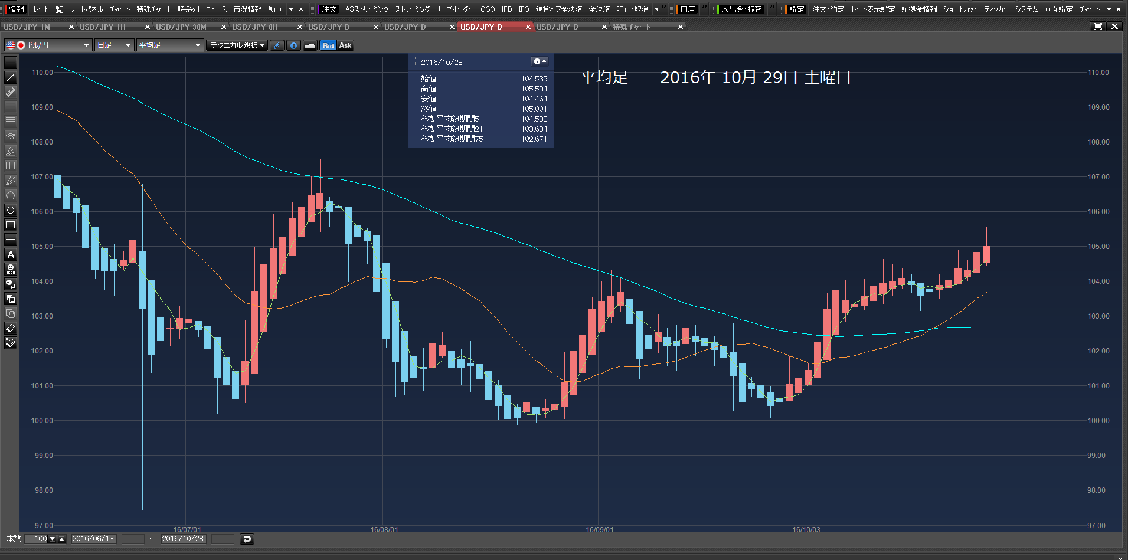This screenshot has width=1128, height=560.
Task: Toggle the Bid price display
Action: click(x=328, y=45)
